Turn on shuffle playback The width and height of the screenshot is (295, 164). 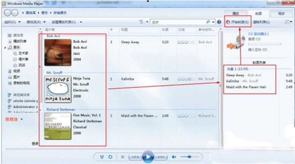click(102, 157)
